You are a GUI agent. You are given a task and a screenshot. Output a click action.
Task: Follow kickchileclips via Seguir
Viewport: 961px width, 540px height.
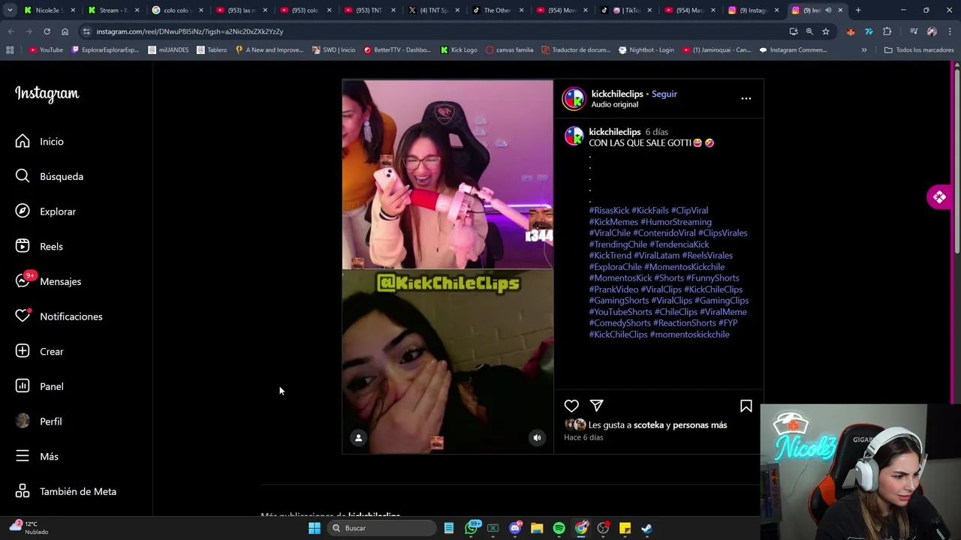[664, 94]
